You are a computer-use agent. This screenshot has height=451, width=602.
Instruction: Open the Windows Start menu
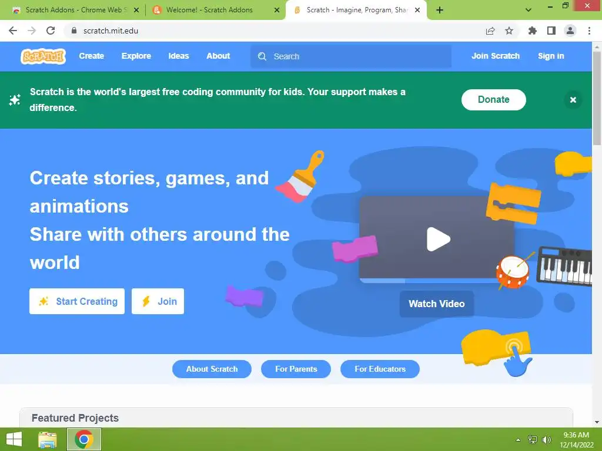click(14, 439)
